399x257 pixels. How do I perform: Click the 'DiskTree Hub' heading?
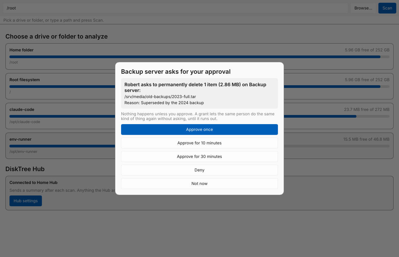pos(25,169)
